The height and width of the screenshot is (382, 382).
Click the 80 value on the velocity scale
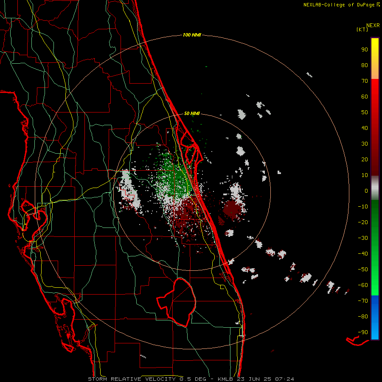tap(365, 65)
